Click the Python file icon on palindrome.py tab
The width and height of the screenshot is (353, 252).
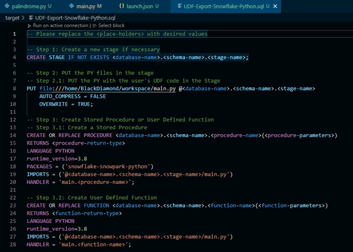tap(7, 6)
